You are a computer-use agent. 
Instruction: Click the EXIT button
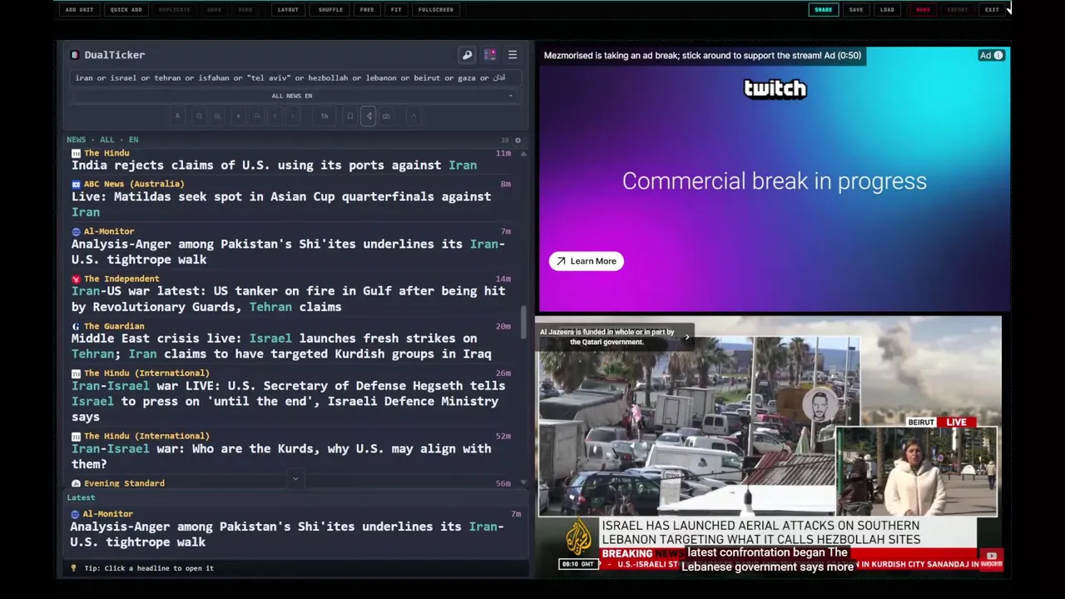tap(992, 10)
